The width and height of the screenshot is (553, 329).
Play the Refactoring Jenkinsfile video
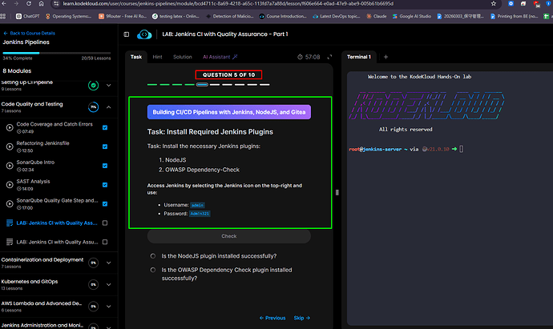[10, 146]
